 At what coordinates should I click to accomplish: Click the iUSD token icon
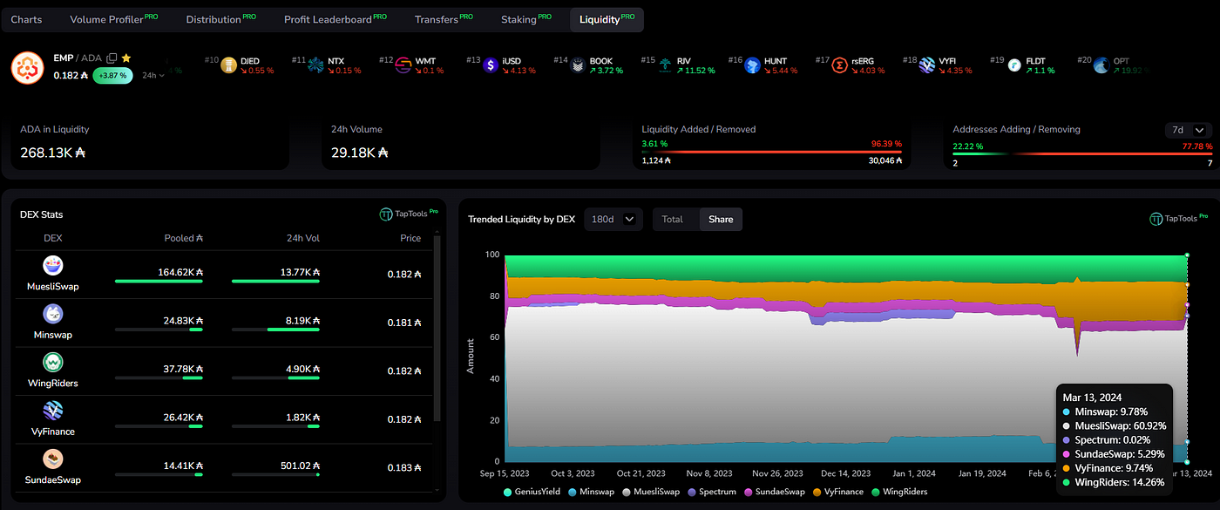[491, 65]
